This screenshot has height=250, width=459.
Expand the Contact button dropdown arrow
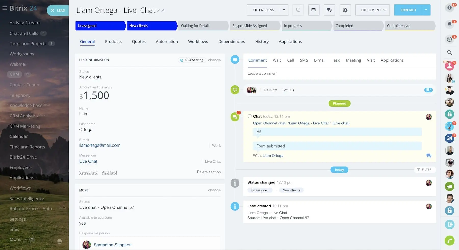point(426,10)
